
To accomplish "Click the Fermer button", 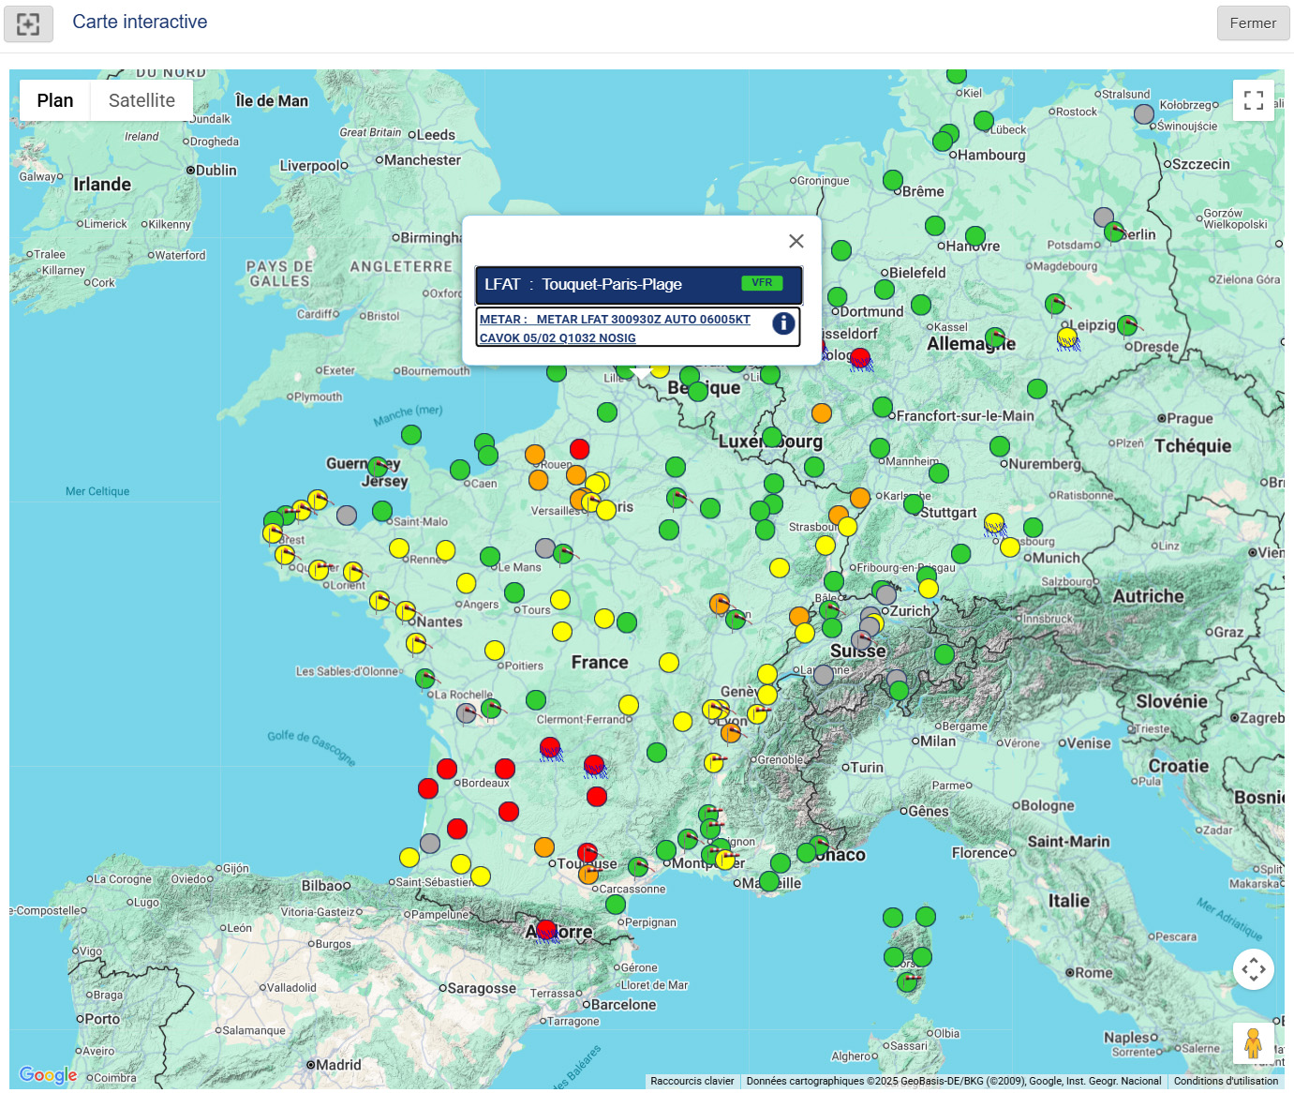I will (1253, 23).
